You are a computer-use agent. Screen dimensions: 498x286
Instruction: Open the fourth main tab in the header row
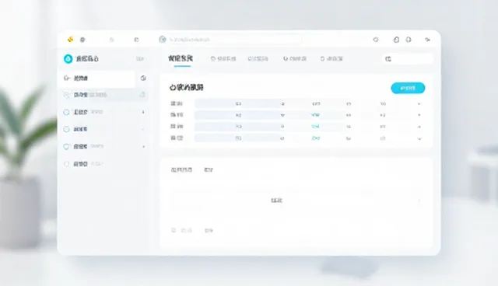295,58
